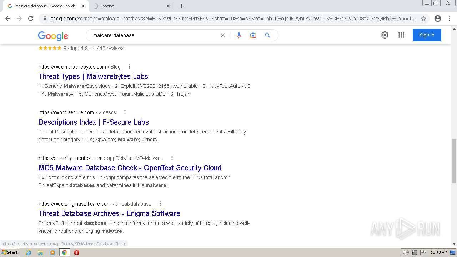This screenshot has height=257, width=457.
Task: Click the https://www.malwarebytes.com URL text
Action: pos(72,67)
